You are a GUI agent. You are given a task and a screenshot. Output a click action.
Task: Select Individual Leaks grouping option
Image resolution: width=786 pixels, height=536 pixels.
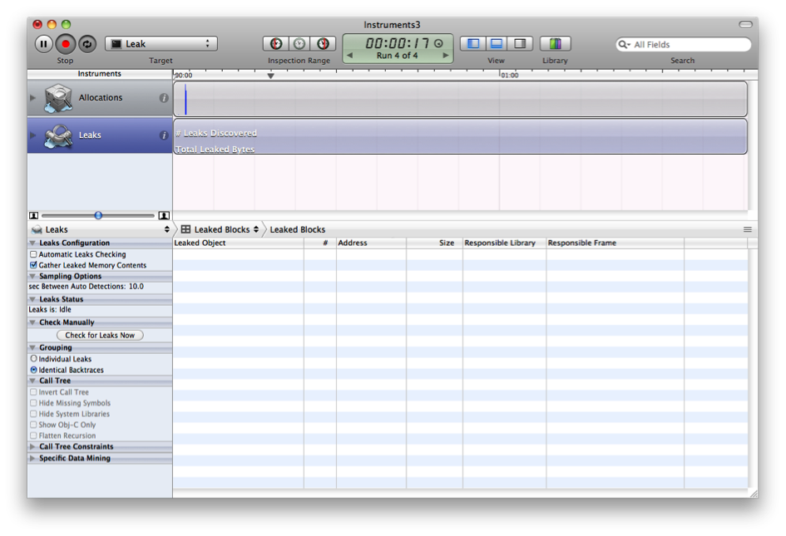coord(33,359)
